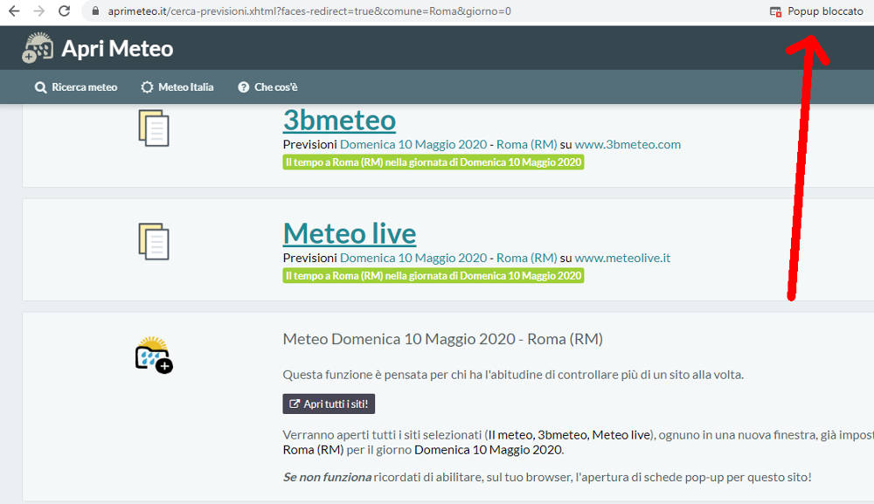This screenshot has height=504, width=874.
Task: Click green forecast label under 3bmeteo
Action: pos(434,162)
